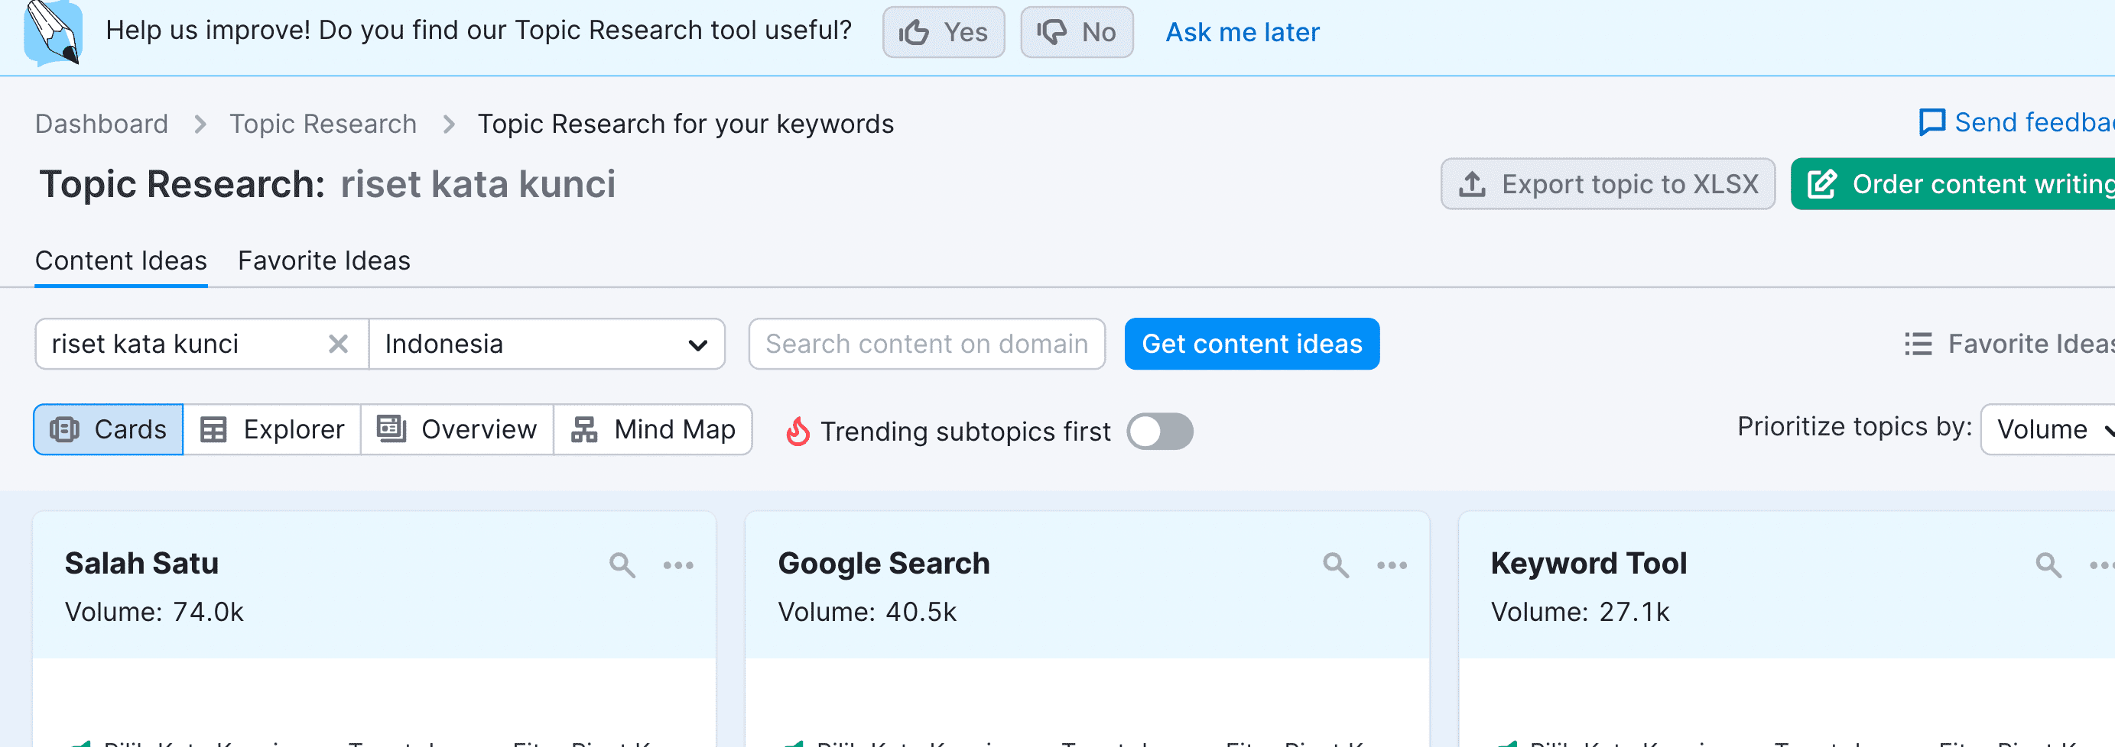Open the Mind Map view
Screen dimensions: 2115x747
click(x=653, y=428)
